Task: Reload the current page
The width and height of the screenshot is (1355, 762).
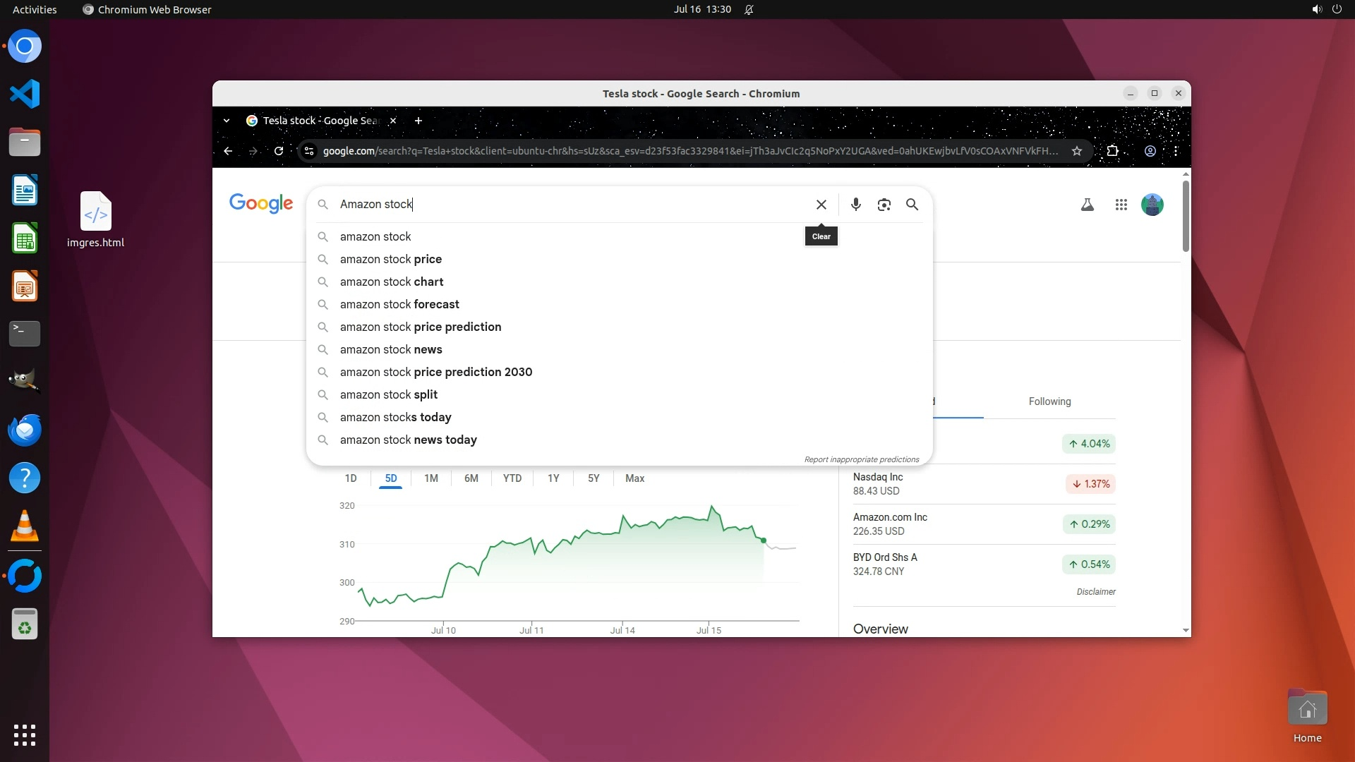Action: [279, 151]
